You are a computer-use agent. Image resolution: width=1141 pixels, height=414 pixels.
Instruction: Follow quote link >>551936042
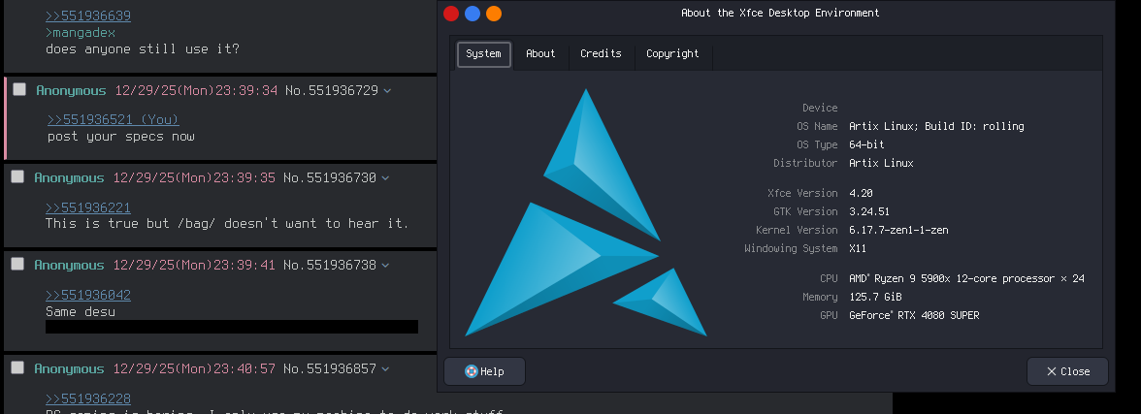[88, 296]
